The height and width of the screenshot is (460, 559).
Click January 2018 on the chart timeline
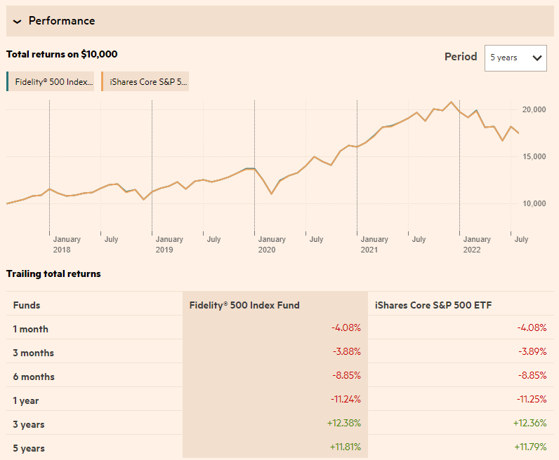[67, 244]
